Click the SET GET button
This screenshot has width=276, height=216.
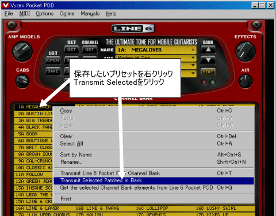point(71,50)
